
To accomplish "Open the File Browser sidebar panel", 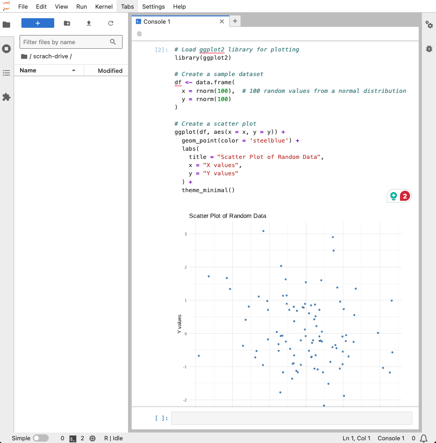I will click(6, 25).
